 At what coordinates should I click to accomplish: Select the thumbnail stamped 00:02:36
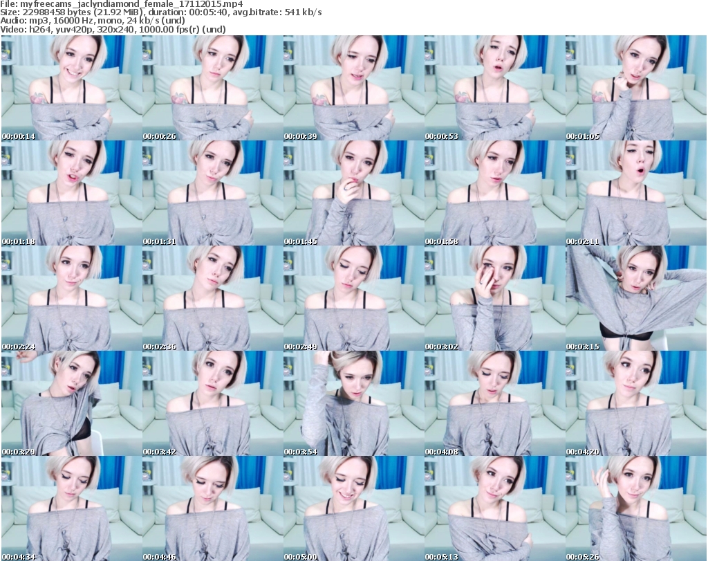click(212, 298)
